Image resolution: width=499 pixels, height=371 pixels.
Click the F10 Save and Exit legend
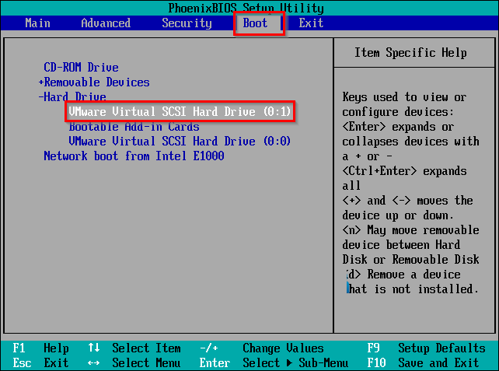point(423,362)
